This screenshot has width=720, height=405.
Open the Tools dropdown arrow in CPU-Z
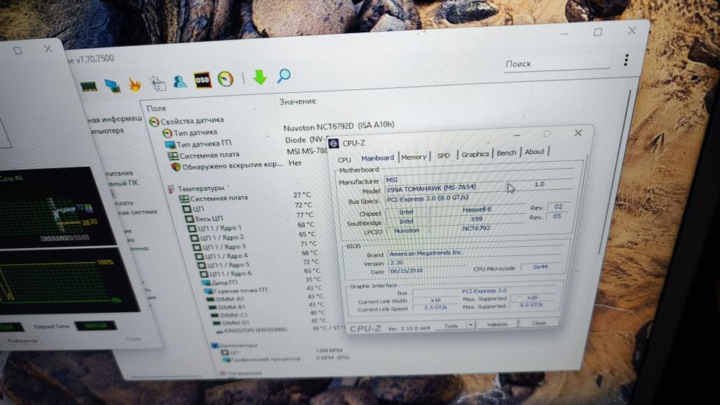coord(470,324)
